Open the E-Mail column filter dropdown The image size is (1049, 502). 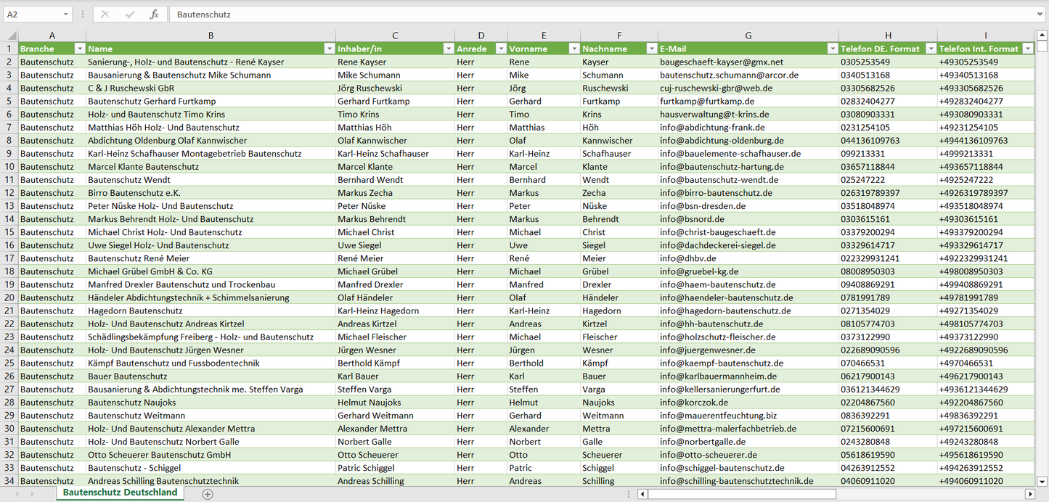[x=832, y=49]
